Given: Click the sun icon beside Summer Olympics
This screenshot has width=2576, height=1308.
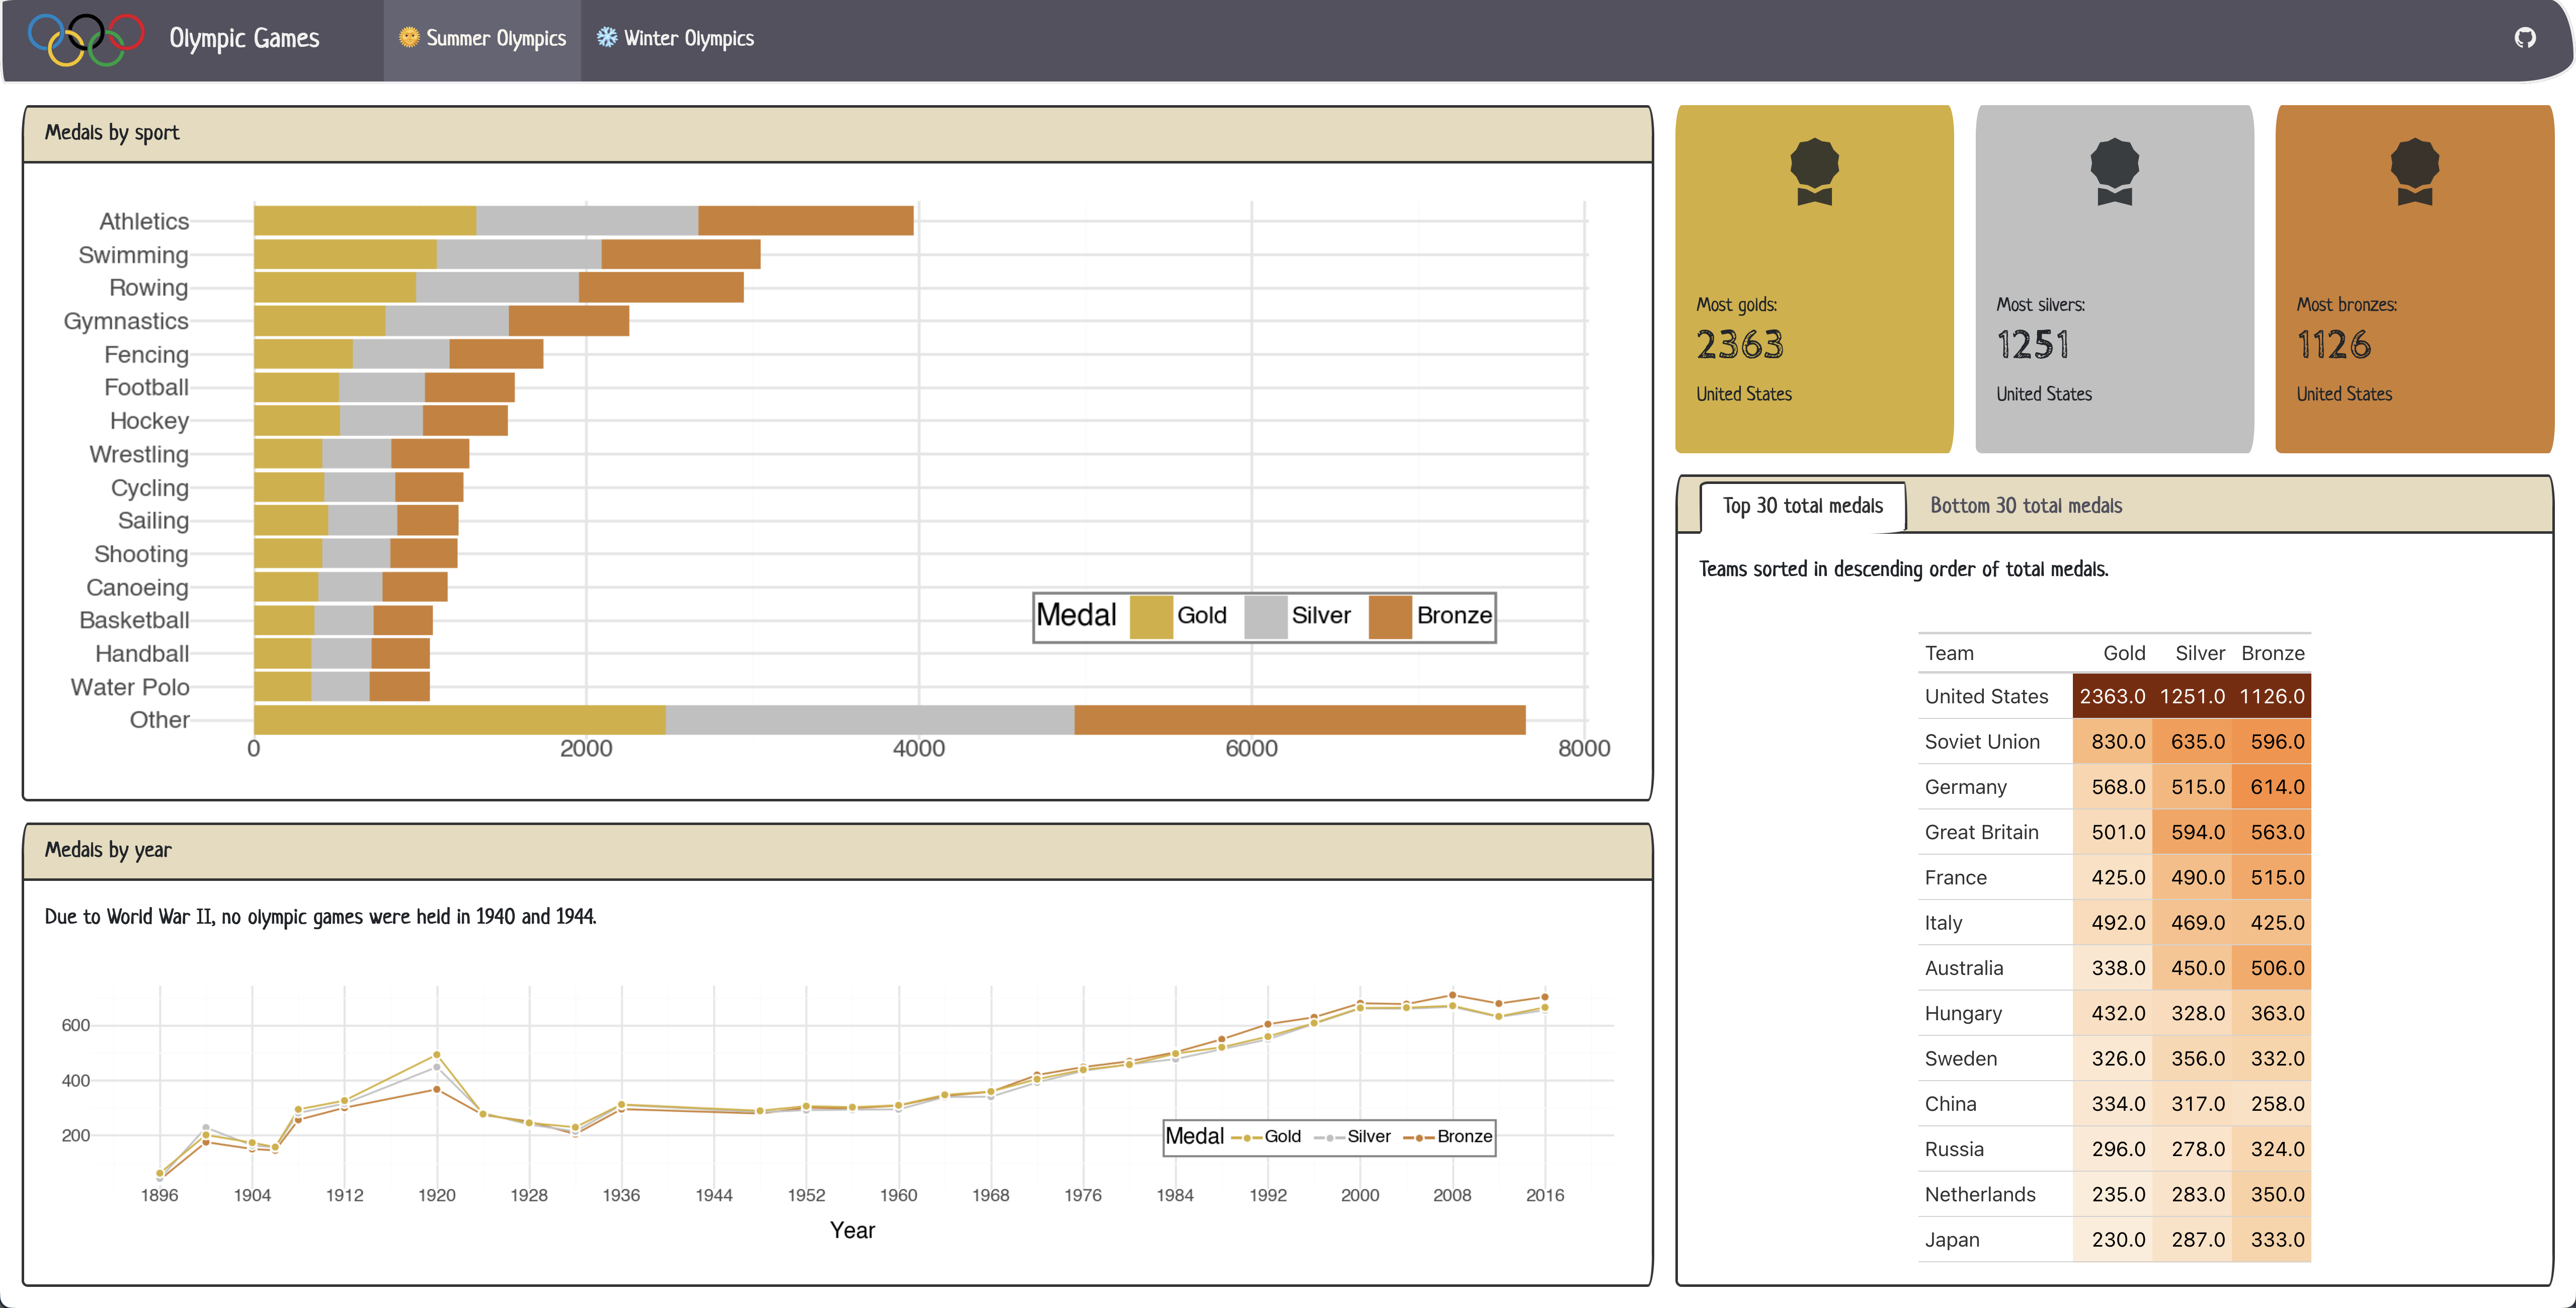Looking at the screenshot, I should (x=408, y=37).
